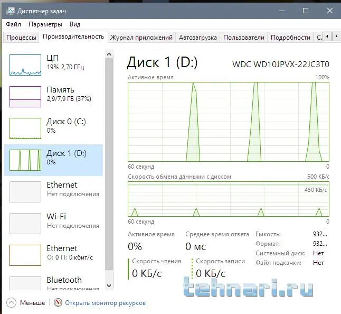The width and height of the screenshot is (341, 314).
Task: Open the Журнал приложений tab
Action: point(141,38)
